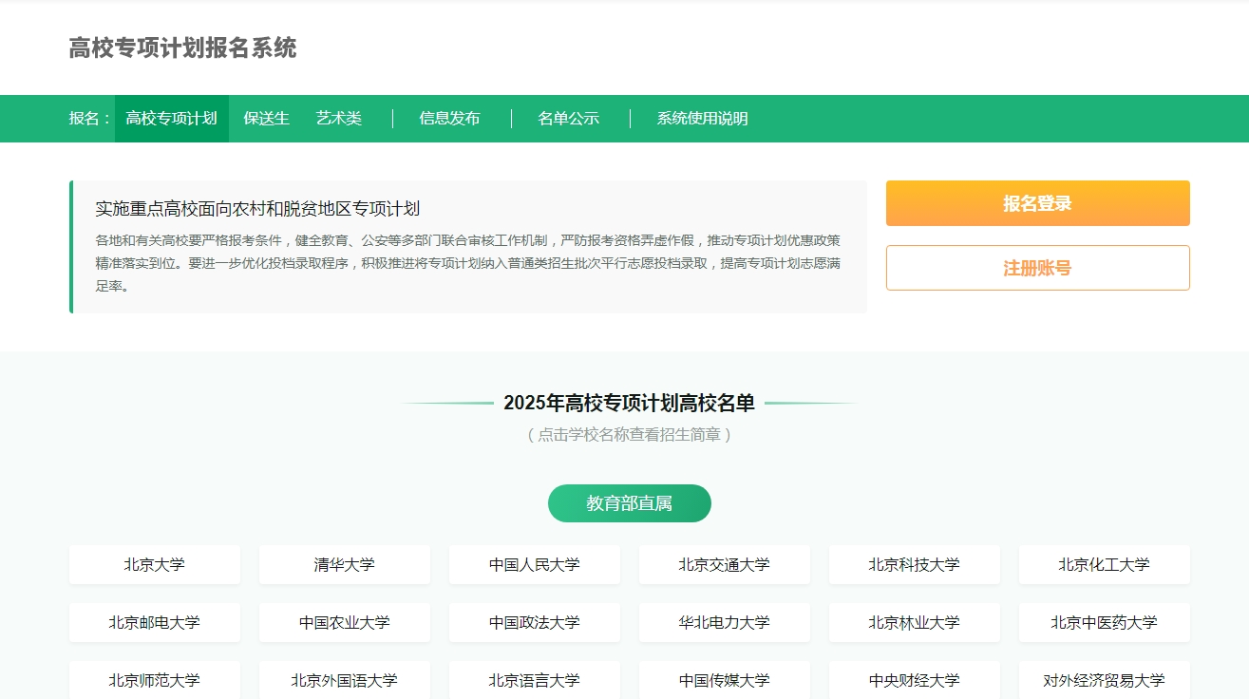View 北京林业大学 brochure

click(915, 622)
